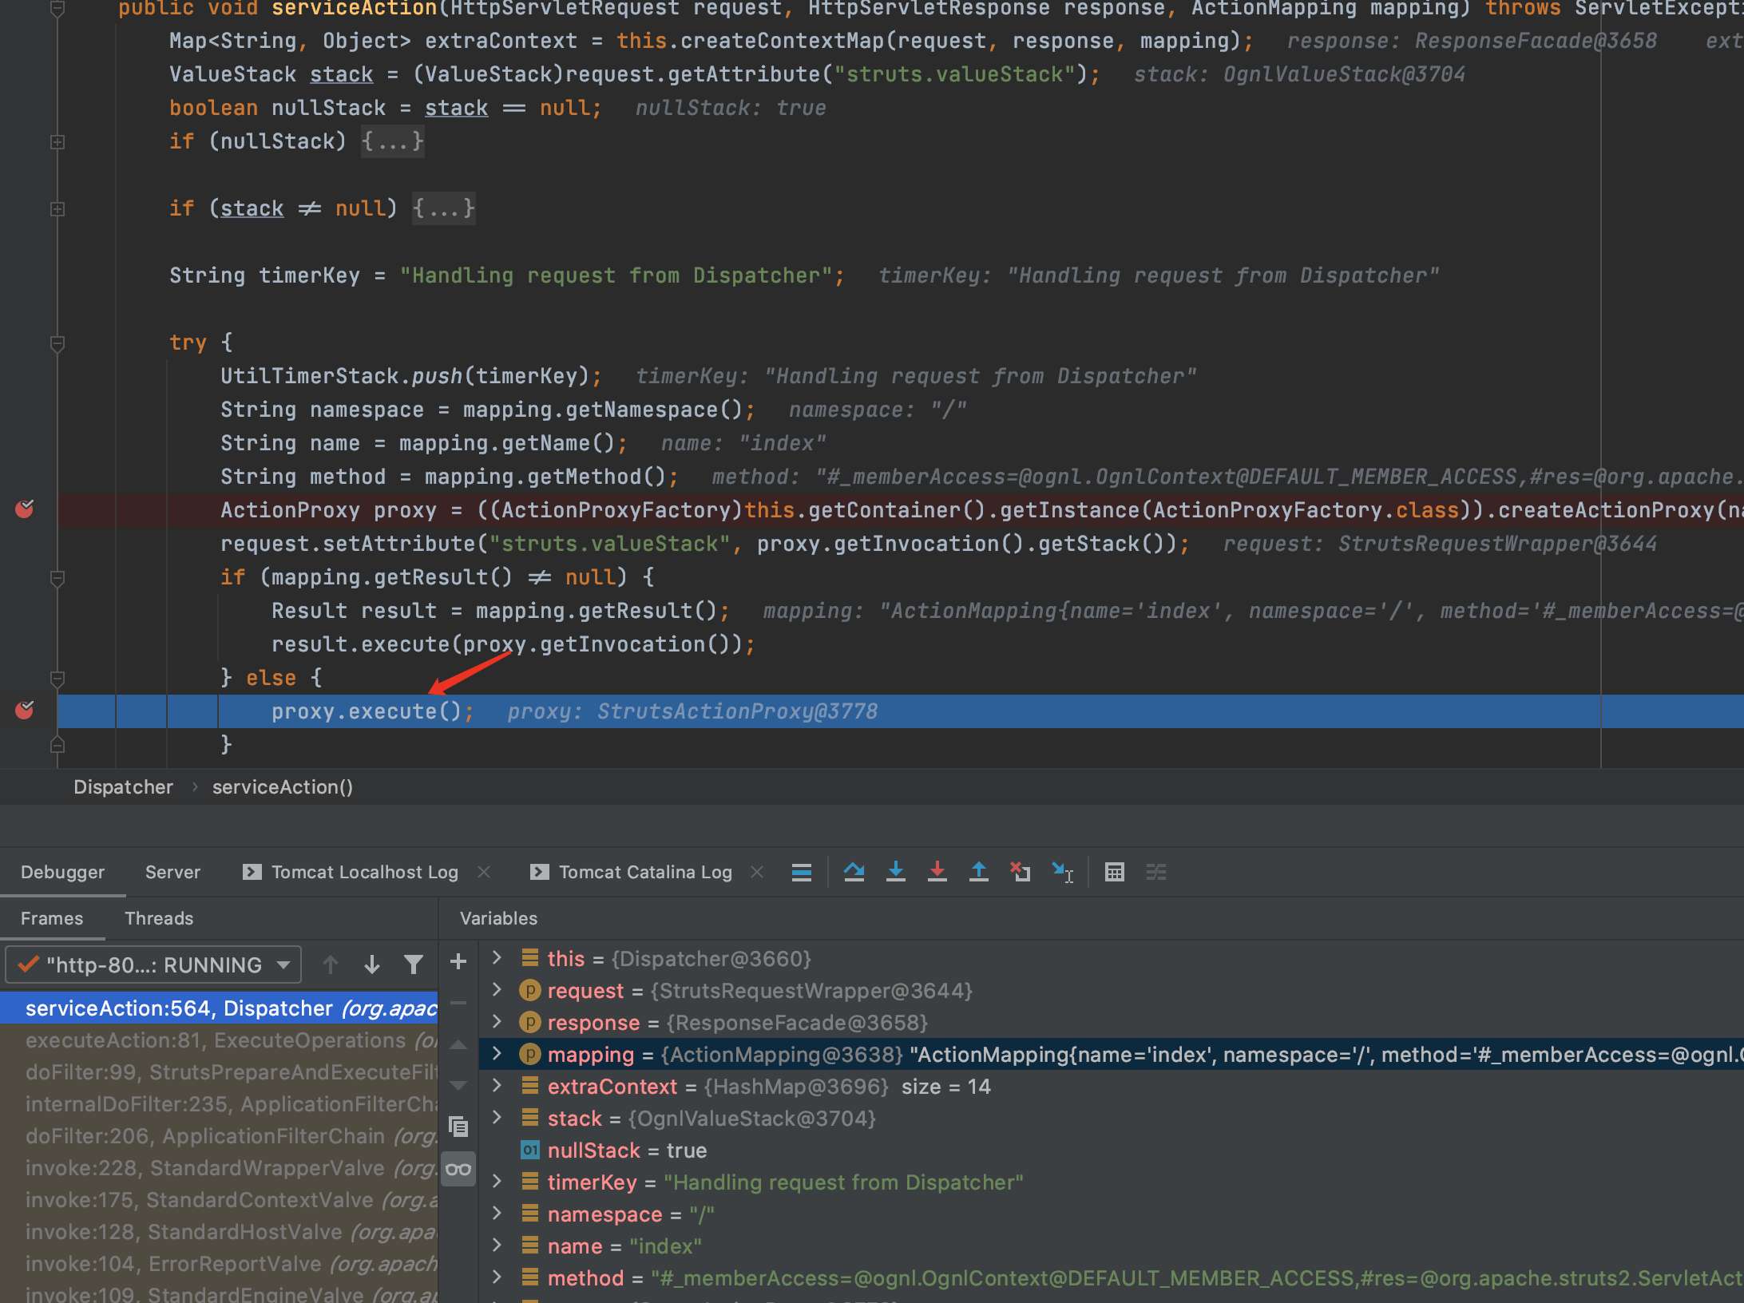Select the serviceAction:564 Dispatcher frame
The image size is (1744, 1303).
point(219,1008)
